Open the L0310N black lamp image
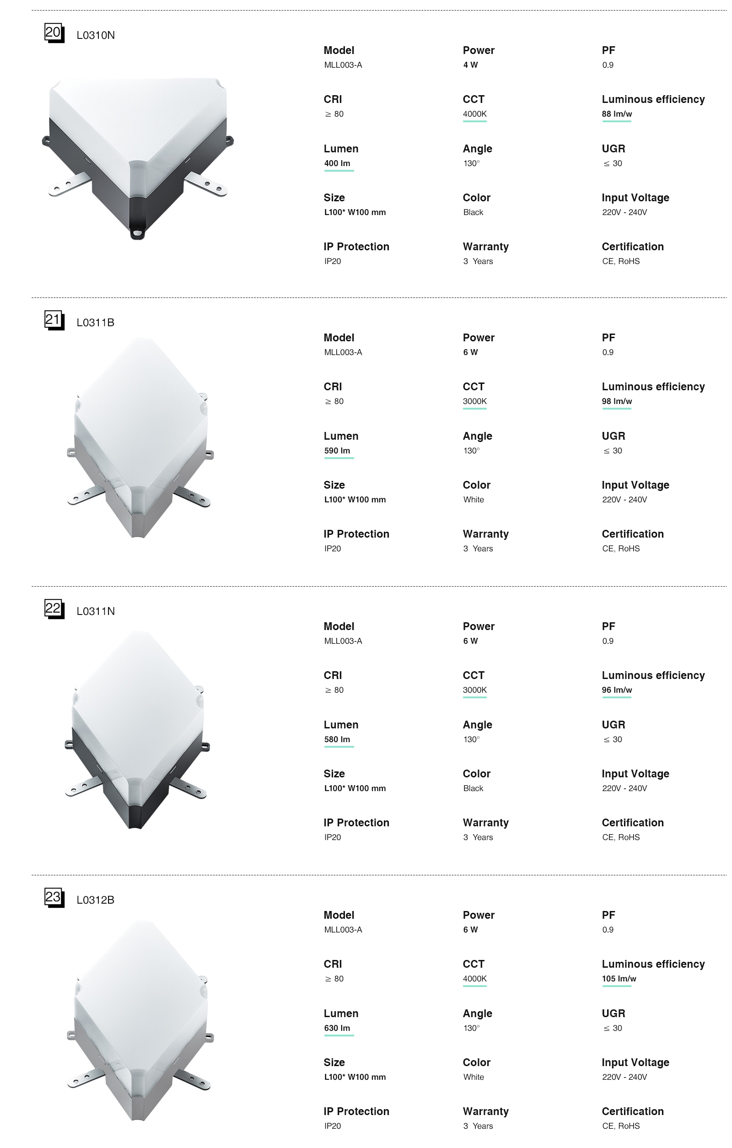The height and width of the screenshot is (1148, 732). [138, 158]
